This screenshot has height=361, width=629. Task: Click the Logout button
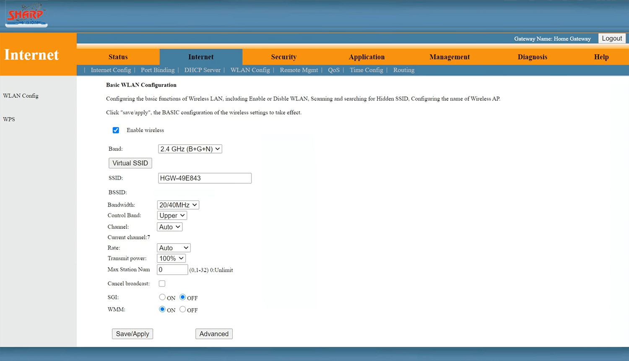click(x=612, y=39)
